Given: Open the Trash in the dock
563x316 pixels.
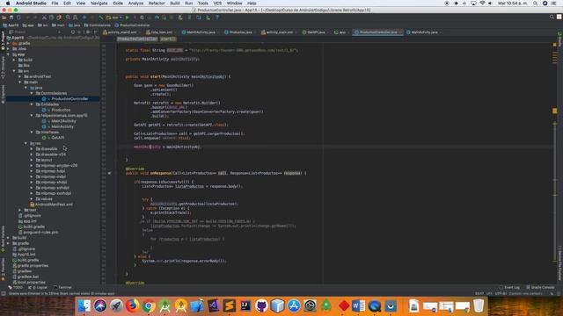Looking at the screenshot, I should (479, 305).
